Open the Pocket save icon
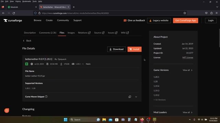This screenshot has width=220, height=123. pos(206,13)
